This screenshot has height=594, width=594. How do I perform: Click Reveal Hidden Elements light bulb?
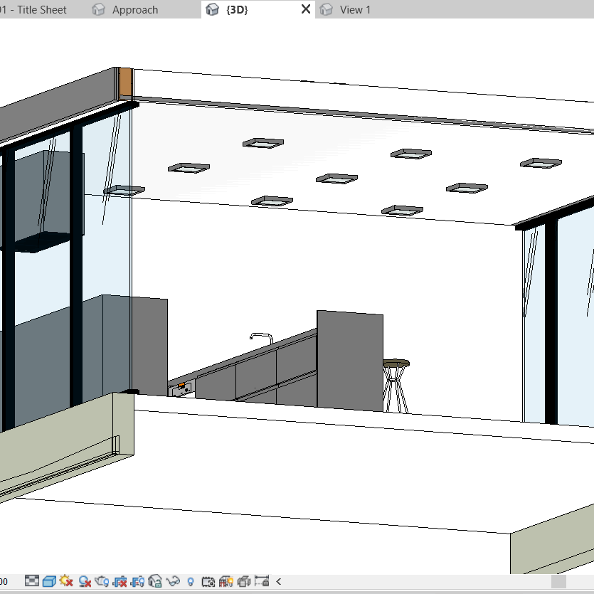coord(191,581)
